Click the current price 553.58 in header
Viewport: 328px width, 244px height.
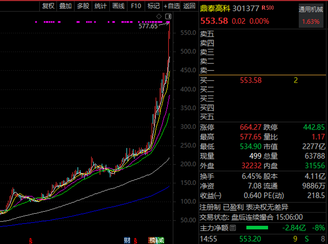pyautogui.click(x=214, y=21)
